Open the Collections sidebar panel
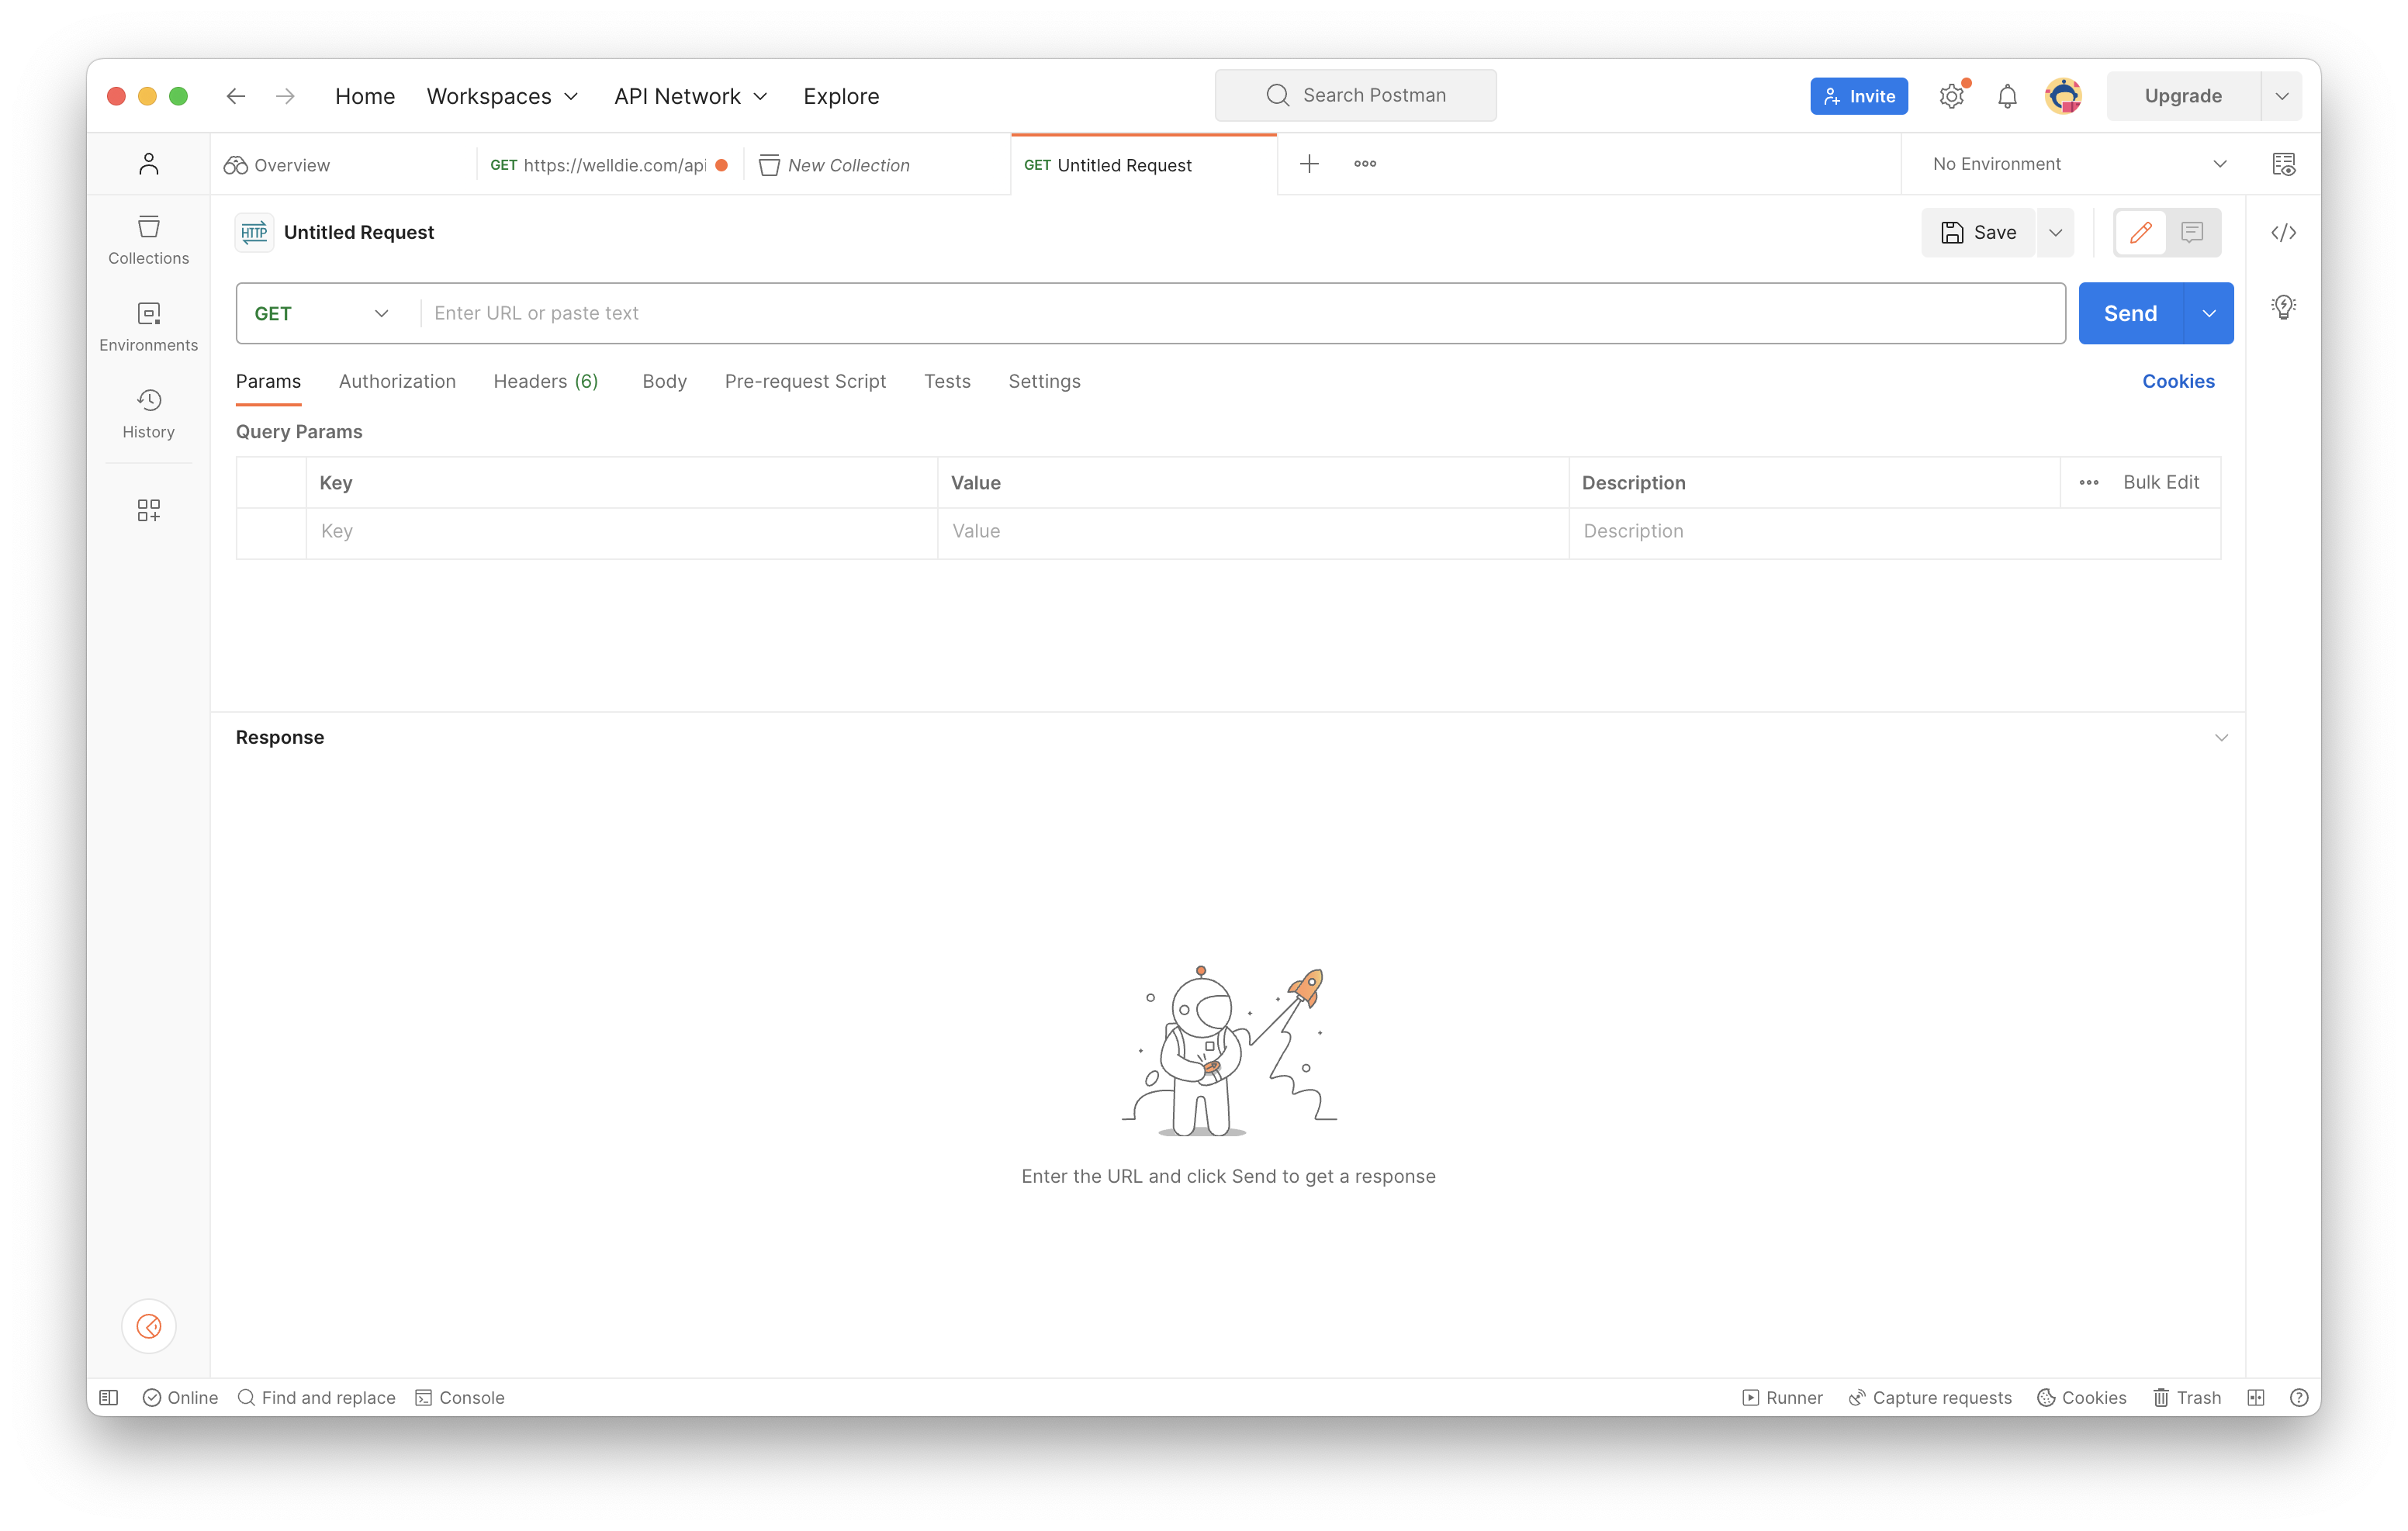Viewport: 2408px width, 1531px height. [x=148, y=240]
